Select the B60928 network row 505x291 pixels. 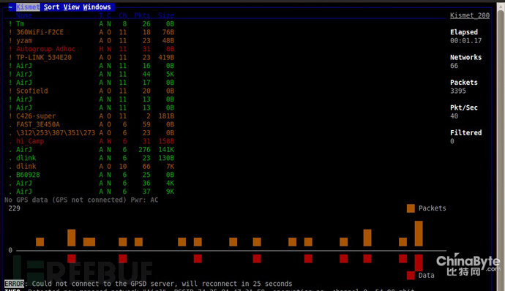[x=91, y=174]
